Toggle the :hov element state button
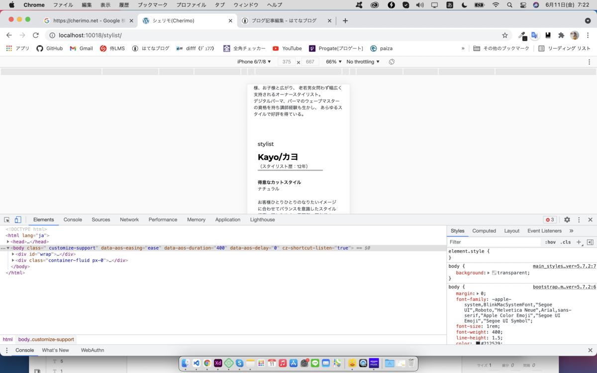The width and height of the screenshot is (597, 373). [x=550, y=242]
